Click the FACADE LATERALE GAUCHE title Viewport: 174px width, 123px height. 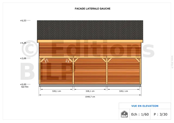click(x=92, y=9)
